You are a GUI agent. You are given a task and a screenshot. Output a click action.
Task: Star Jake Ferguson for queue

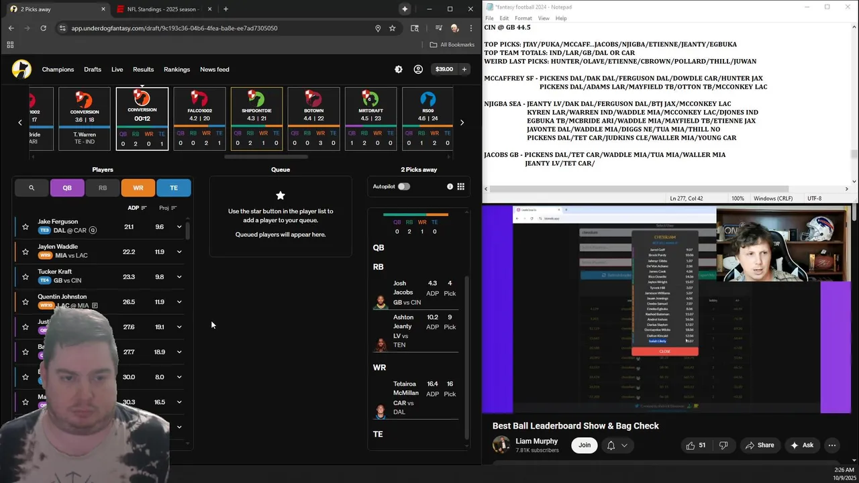pyautogui.click(x=26, y=227)
